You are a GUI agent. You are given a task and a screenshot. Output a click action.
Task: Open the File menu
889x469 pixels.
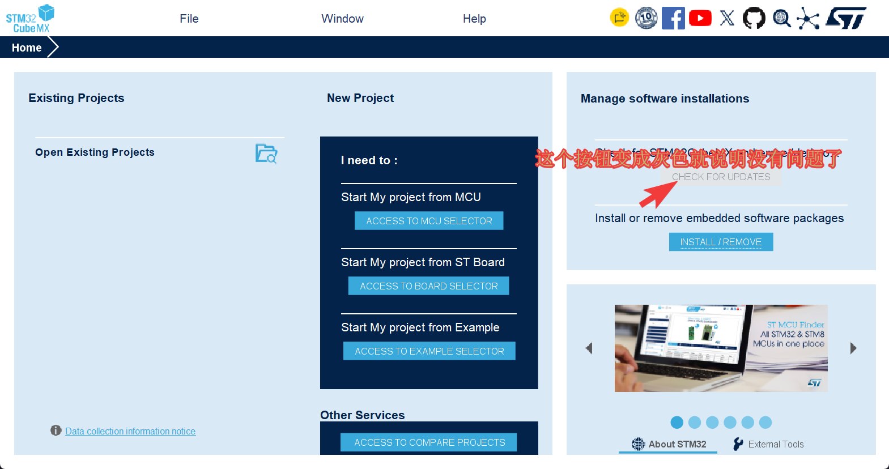(189, 19)
